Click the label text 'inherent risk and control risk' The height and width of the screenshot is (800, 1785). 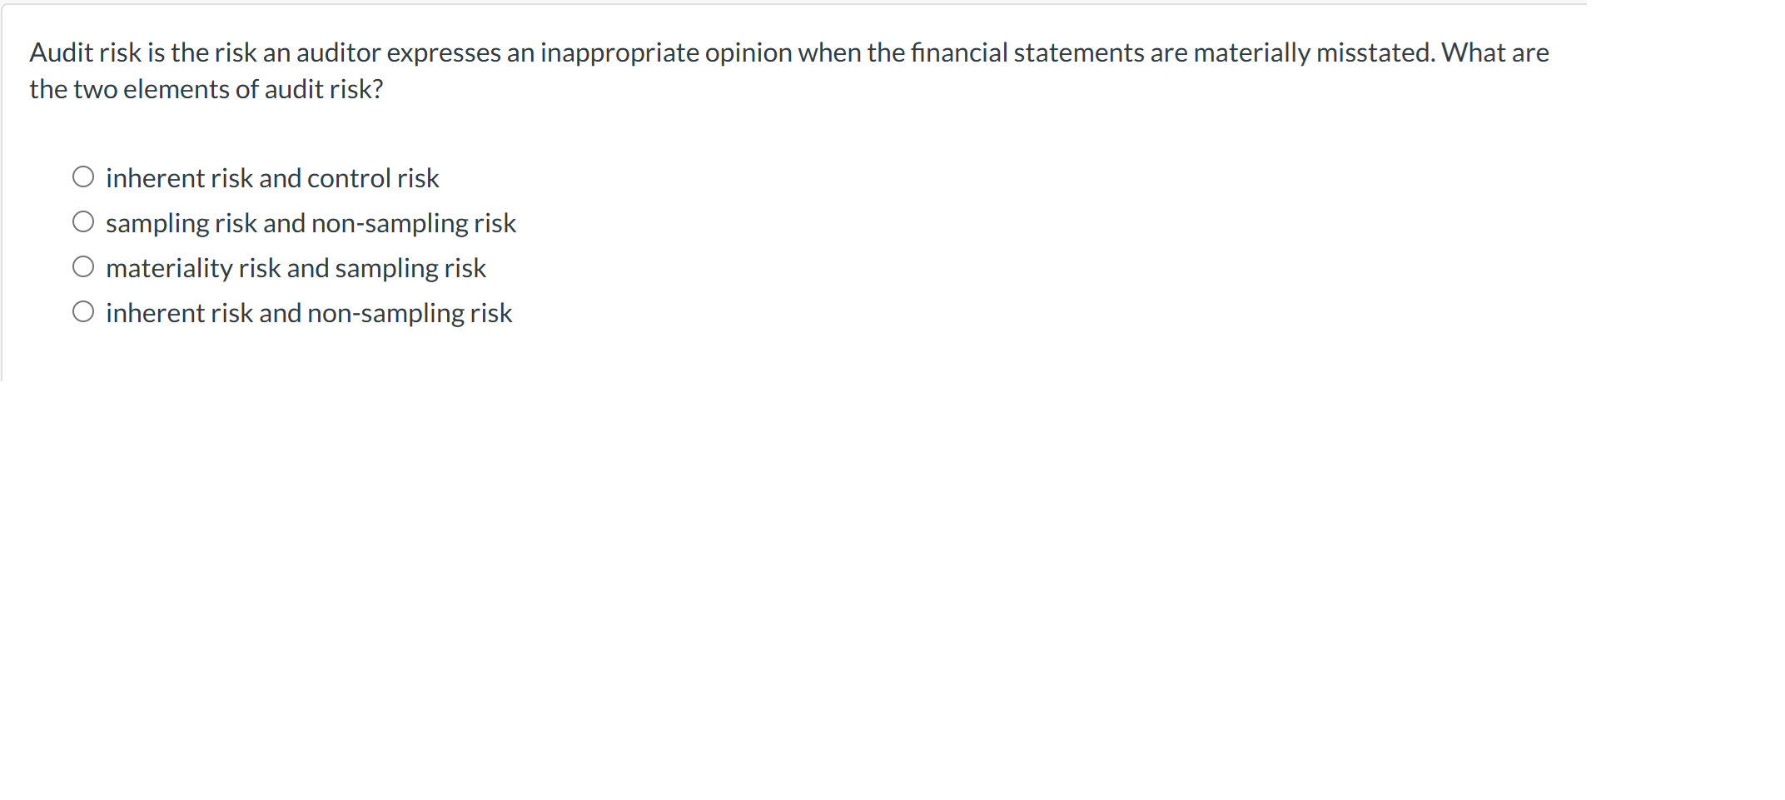[272, 177]
